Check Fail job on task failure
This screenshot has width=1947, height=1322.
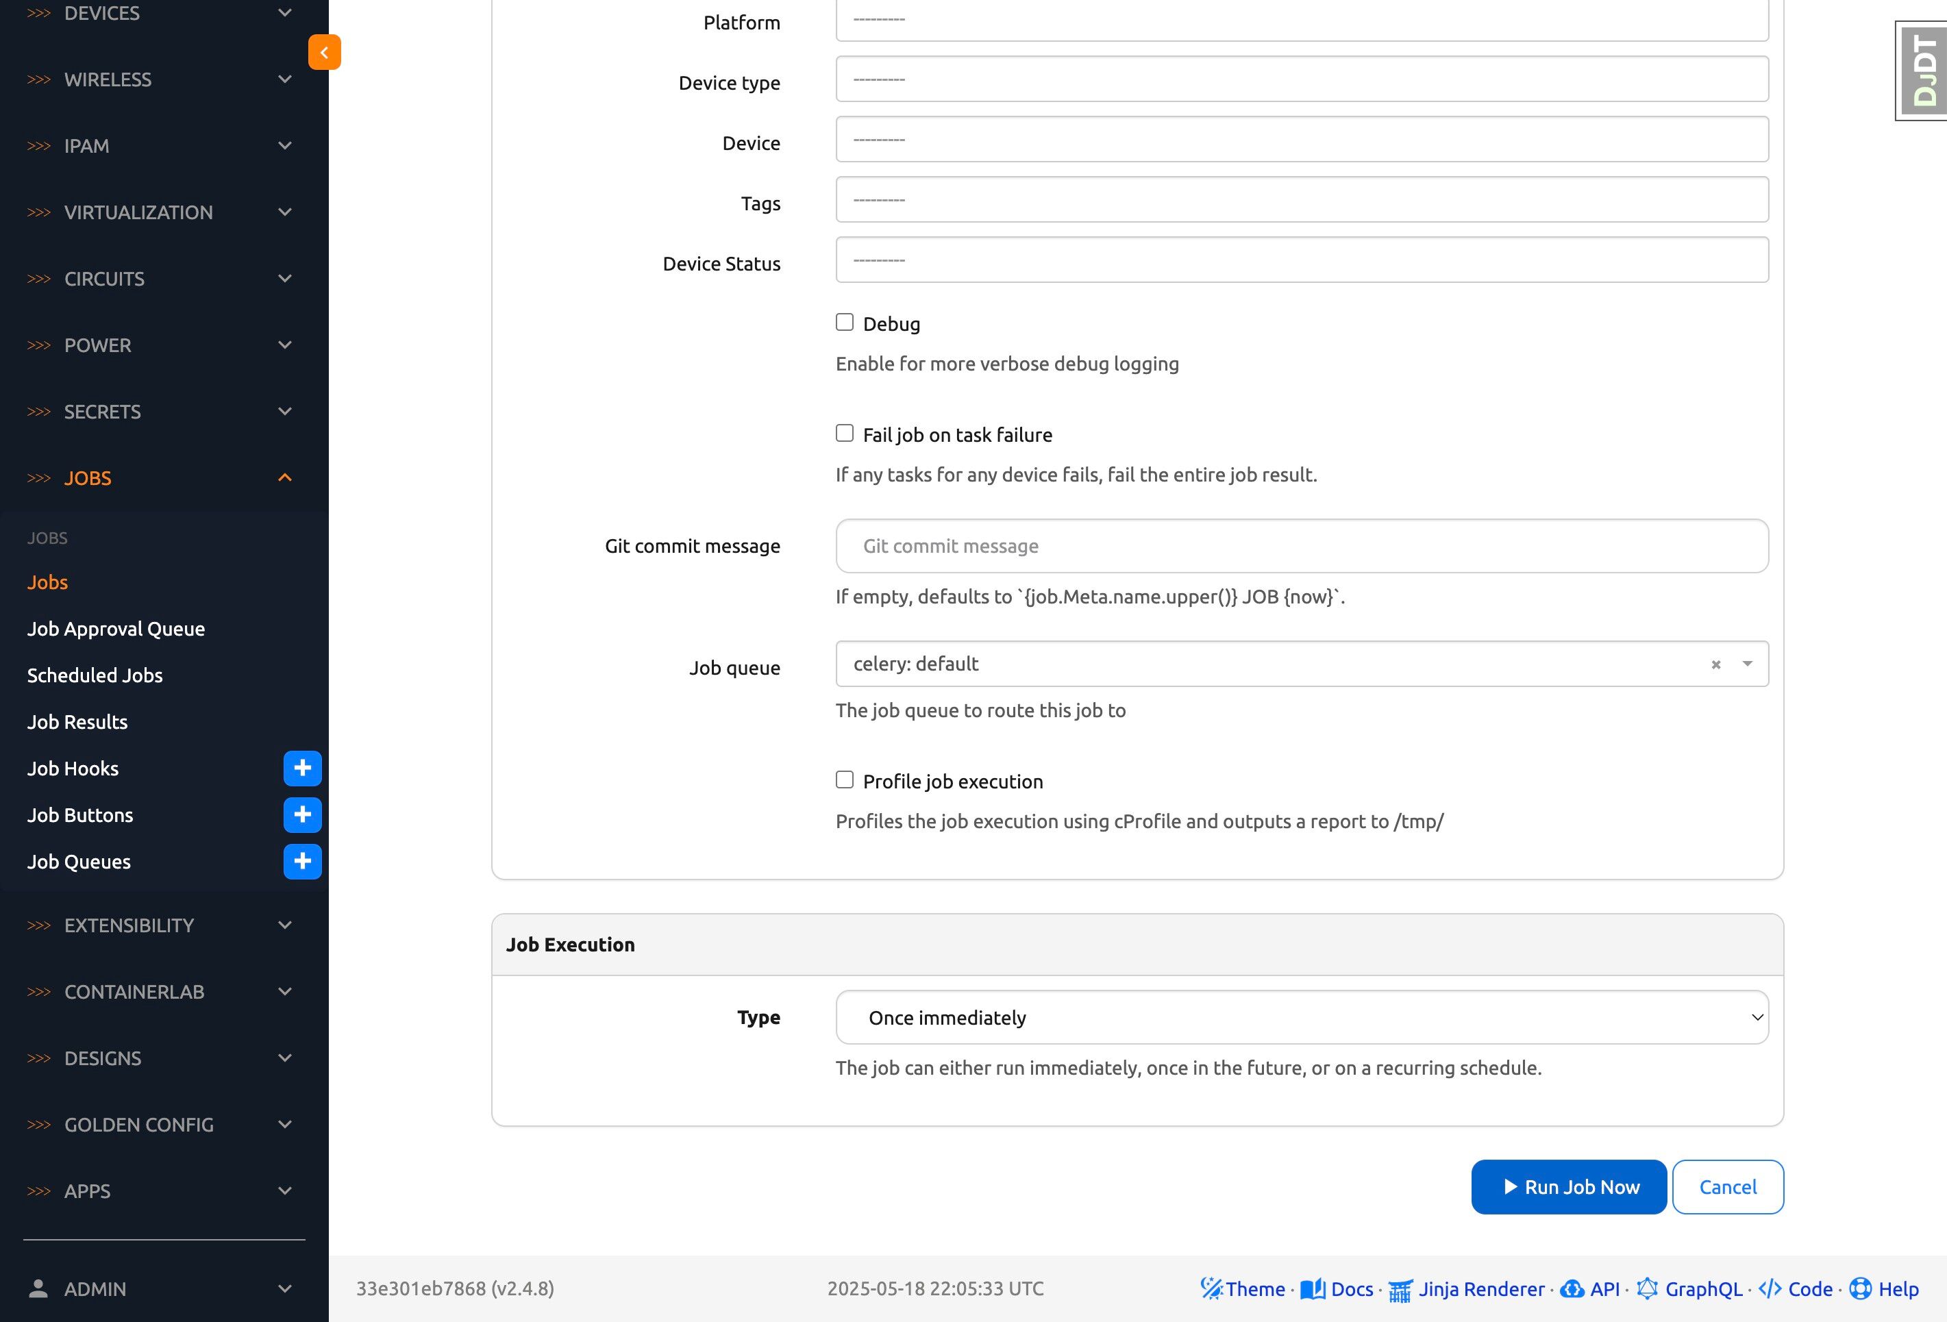coord(845,433)
